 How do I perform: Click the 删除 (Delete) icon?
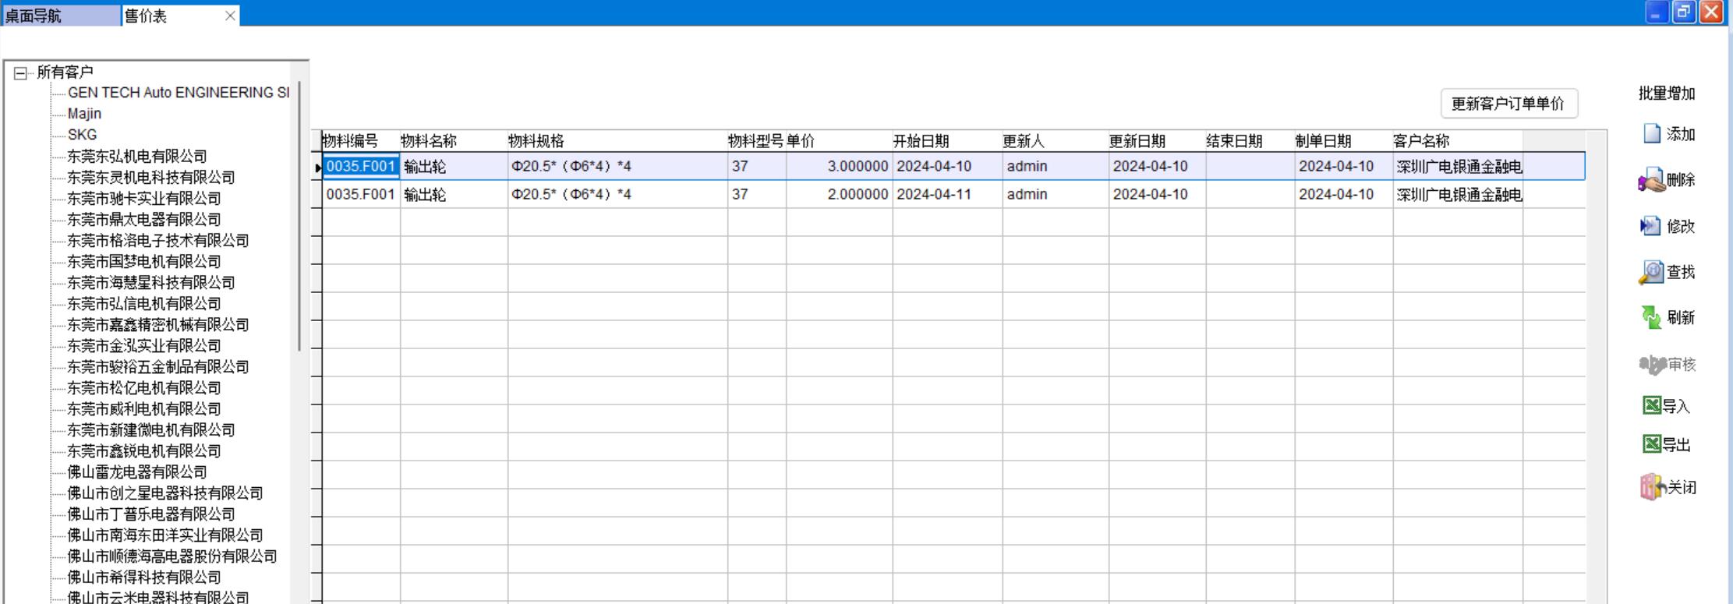pyautogui.click(x=1651, y=181)
